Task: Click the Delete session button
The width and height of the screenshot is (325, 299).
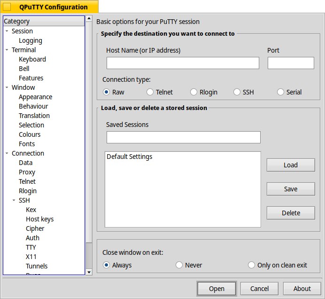Action: [291, 213]
